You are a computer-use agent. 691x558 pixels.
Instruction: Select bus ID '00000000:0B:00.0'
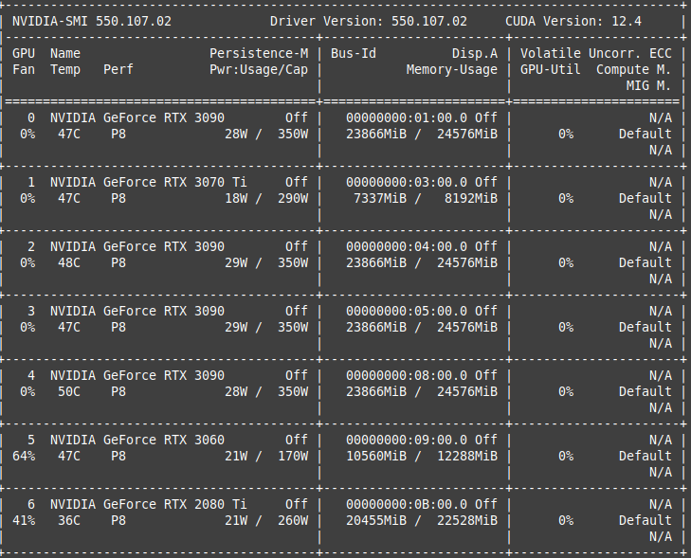[407, 504]
